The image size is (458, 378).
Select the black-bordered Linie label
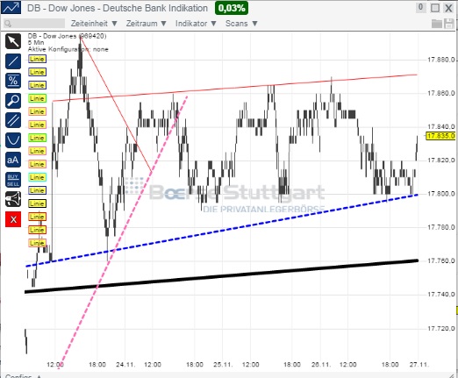tap(37, 203)
